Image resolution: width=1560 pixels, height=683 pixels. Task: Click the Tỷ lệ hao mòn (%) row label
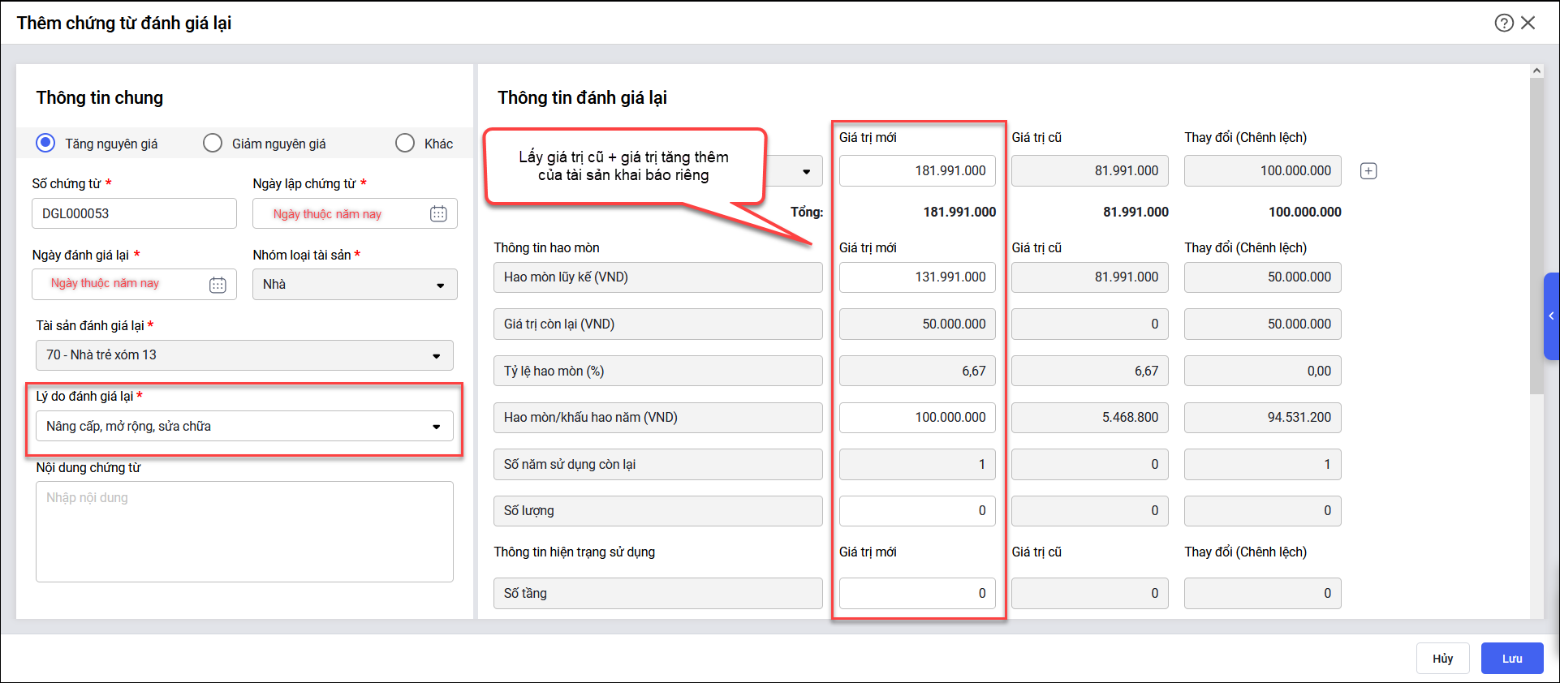658,372
